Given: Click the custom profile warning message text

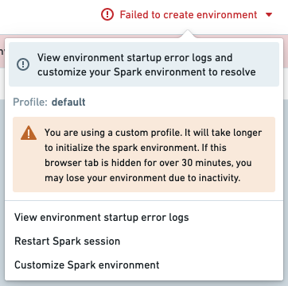Looking at the screenshot, I should pyautogui.click(x=154, y=155).
